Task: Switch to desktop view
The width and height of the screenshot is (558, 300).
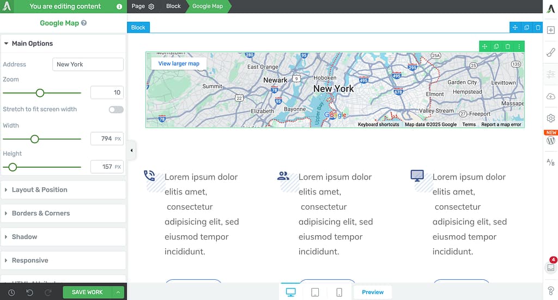Action: [x=291, y=292]
